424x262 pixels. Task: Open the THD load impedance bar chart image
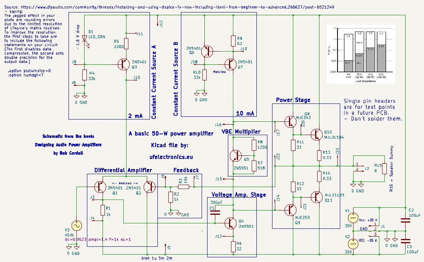(x=361, y=54)
